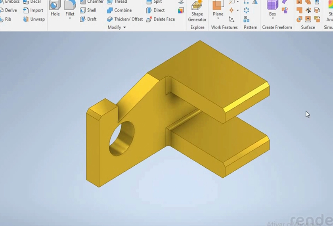
Task: Click the Combine tool
Action: [x=119, y=10]
